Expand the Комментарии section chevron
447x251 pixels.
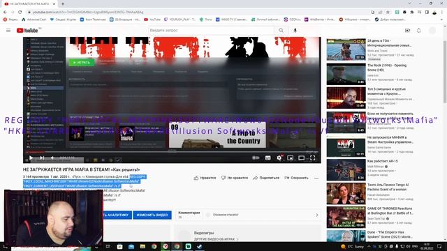(316, 215)
